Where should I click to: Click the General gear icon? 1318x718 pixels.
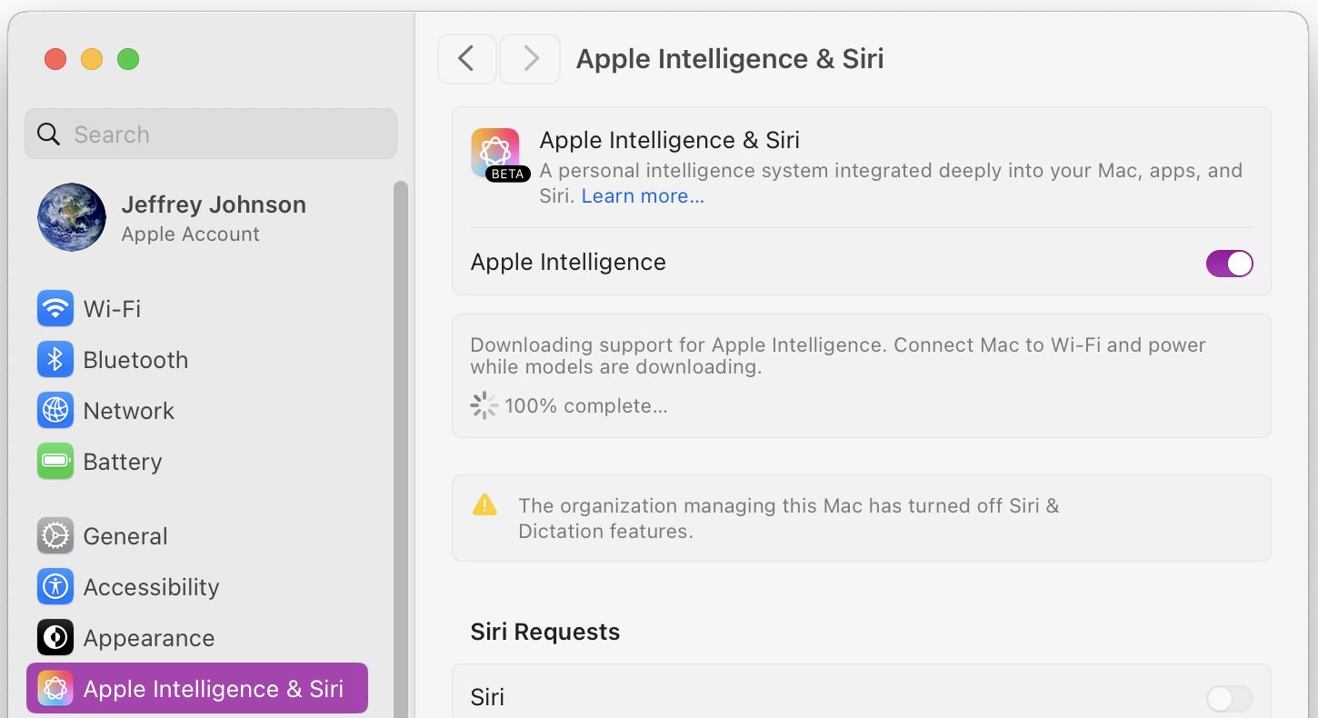pos(55,536)
